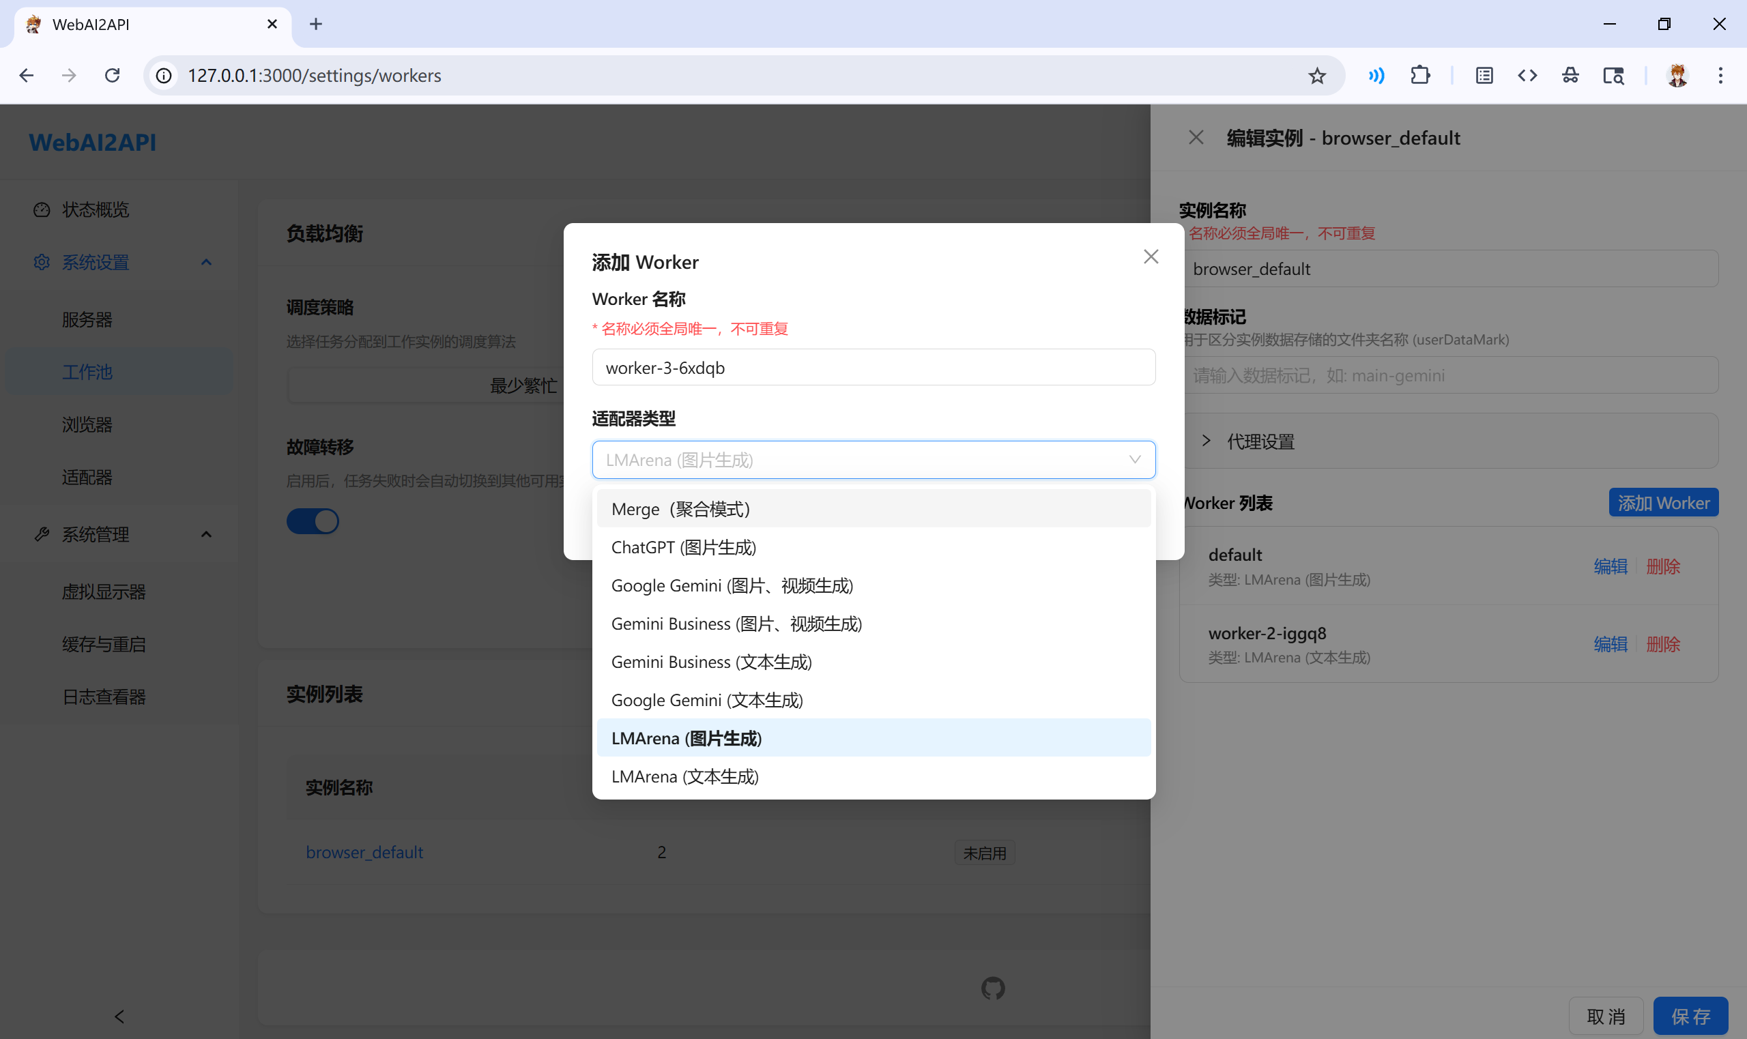Collapse the 系统设置 menu group
Viewport: 1747px width, 1039px height.
click(x=206, y=263)
